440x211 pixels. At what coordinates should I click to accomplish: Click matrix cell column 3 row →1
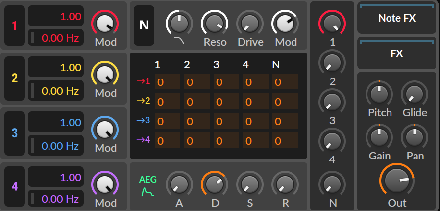(226, 82)
